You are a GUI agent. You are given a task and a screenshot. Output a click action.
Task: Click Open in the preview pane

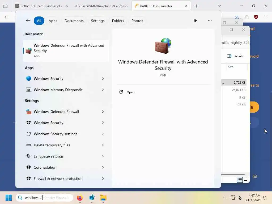[x=131, y=92]
